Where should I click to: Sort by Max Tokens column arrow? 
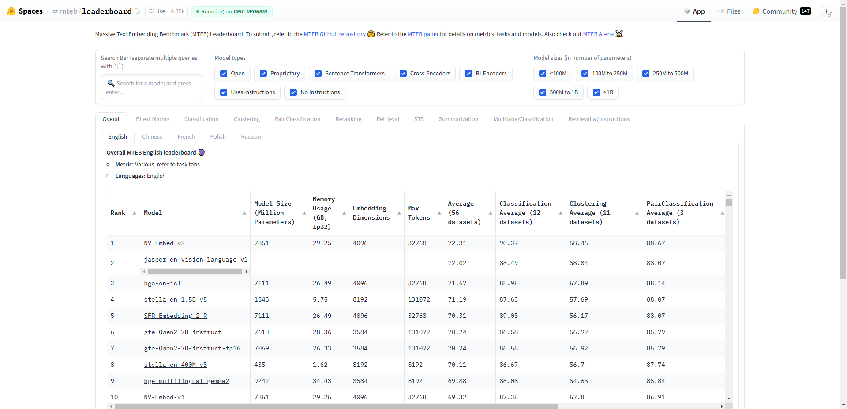click(439, 213)
